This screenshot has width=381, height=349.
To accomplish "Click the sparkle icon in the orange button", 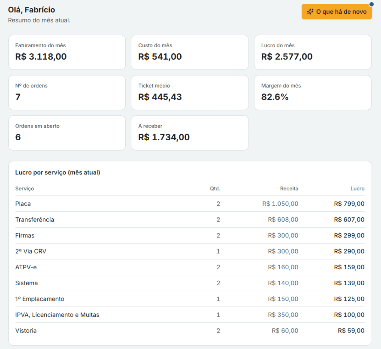I will point(310,12).
